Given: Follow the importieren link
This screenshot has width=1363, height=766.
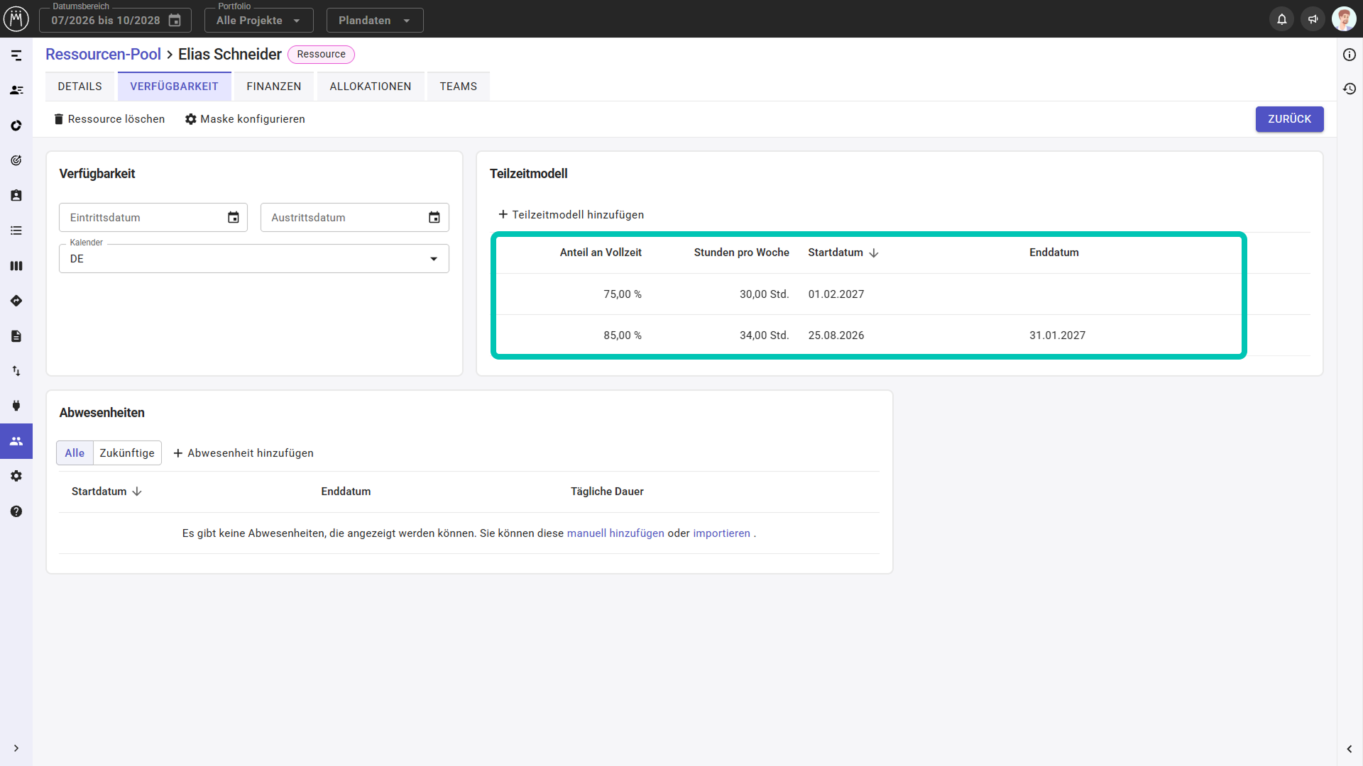Looking at the screenshot, I should [721, 533].
